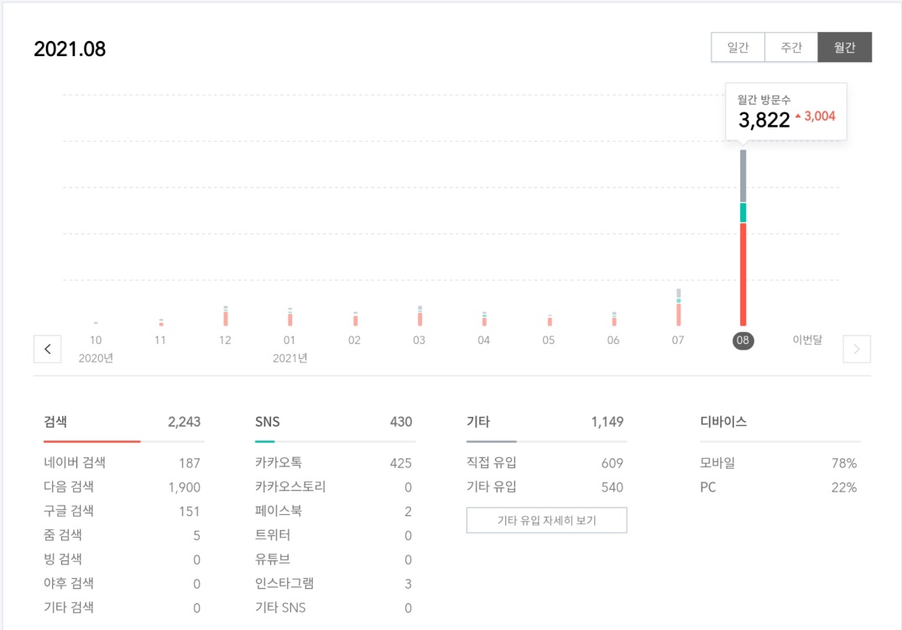Click the 카카오스토리 row
902x630 pixels.
click(334, 487)
